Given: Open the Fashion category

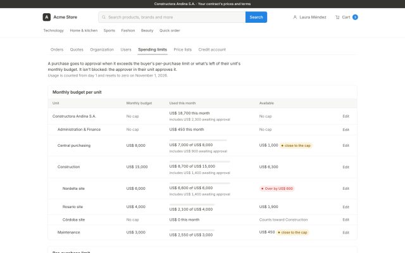Looking at the screenshot, I should coord(128,30).
